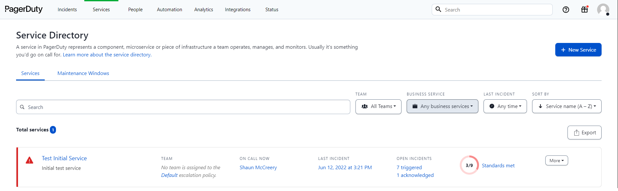618x191 pixels.
Task: Open the More dropdown for Test Initial Service
Action: click(x=557, y=161)
